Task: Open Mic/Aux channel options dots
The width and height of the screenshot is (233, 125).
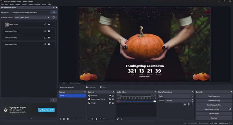Action: [x=118, y=98]
